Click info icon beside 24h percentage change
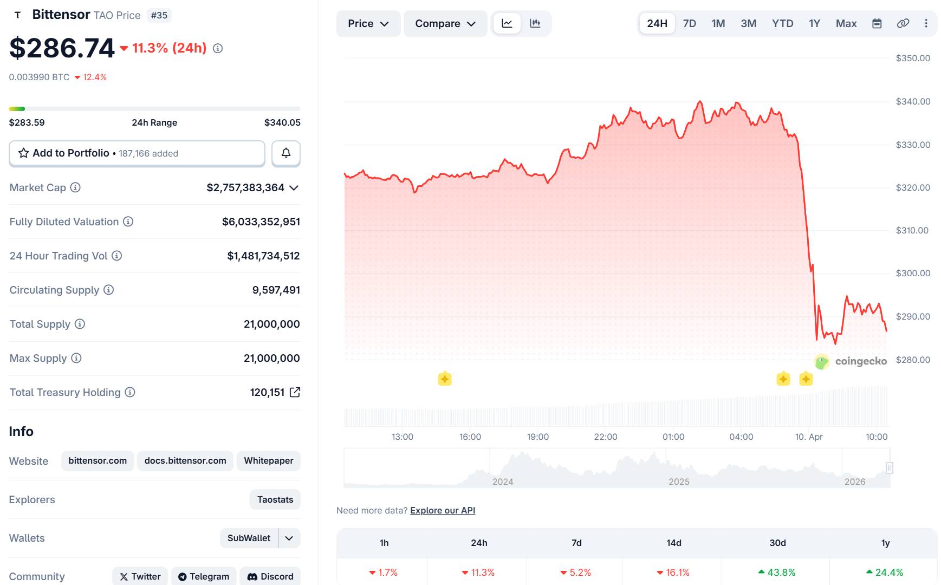941x585 pixels. 218,48
